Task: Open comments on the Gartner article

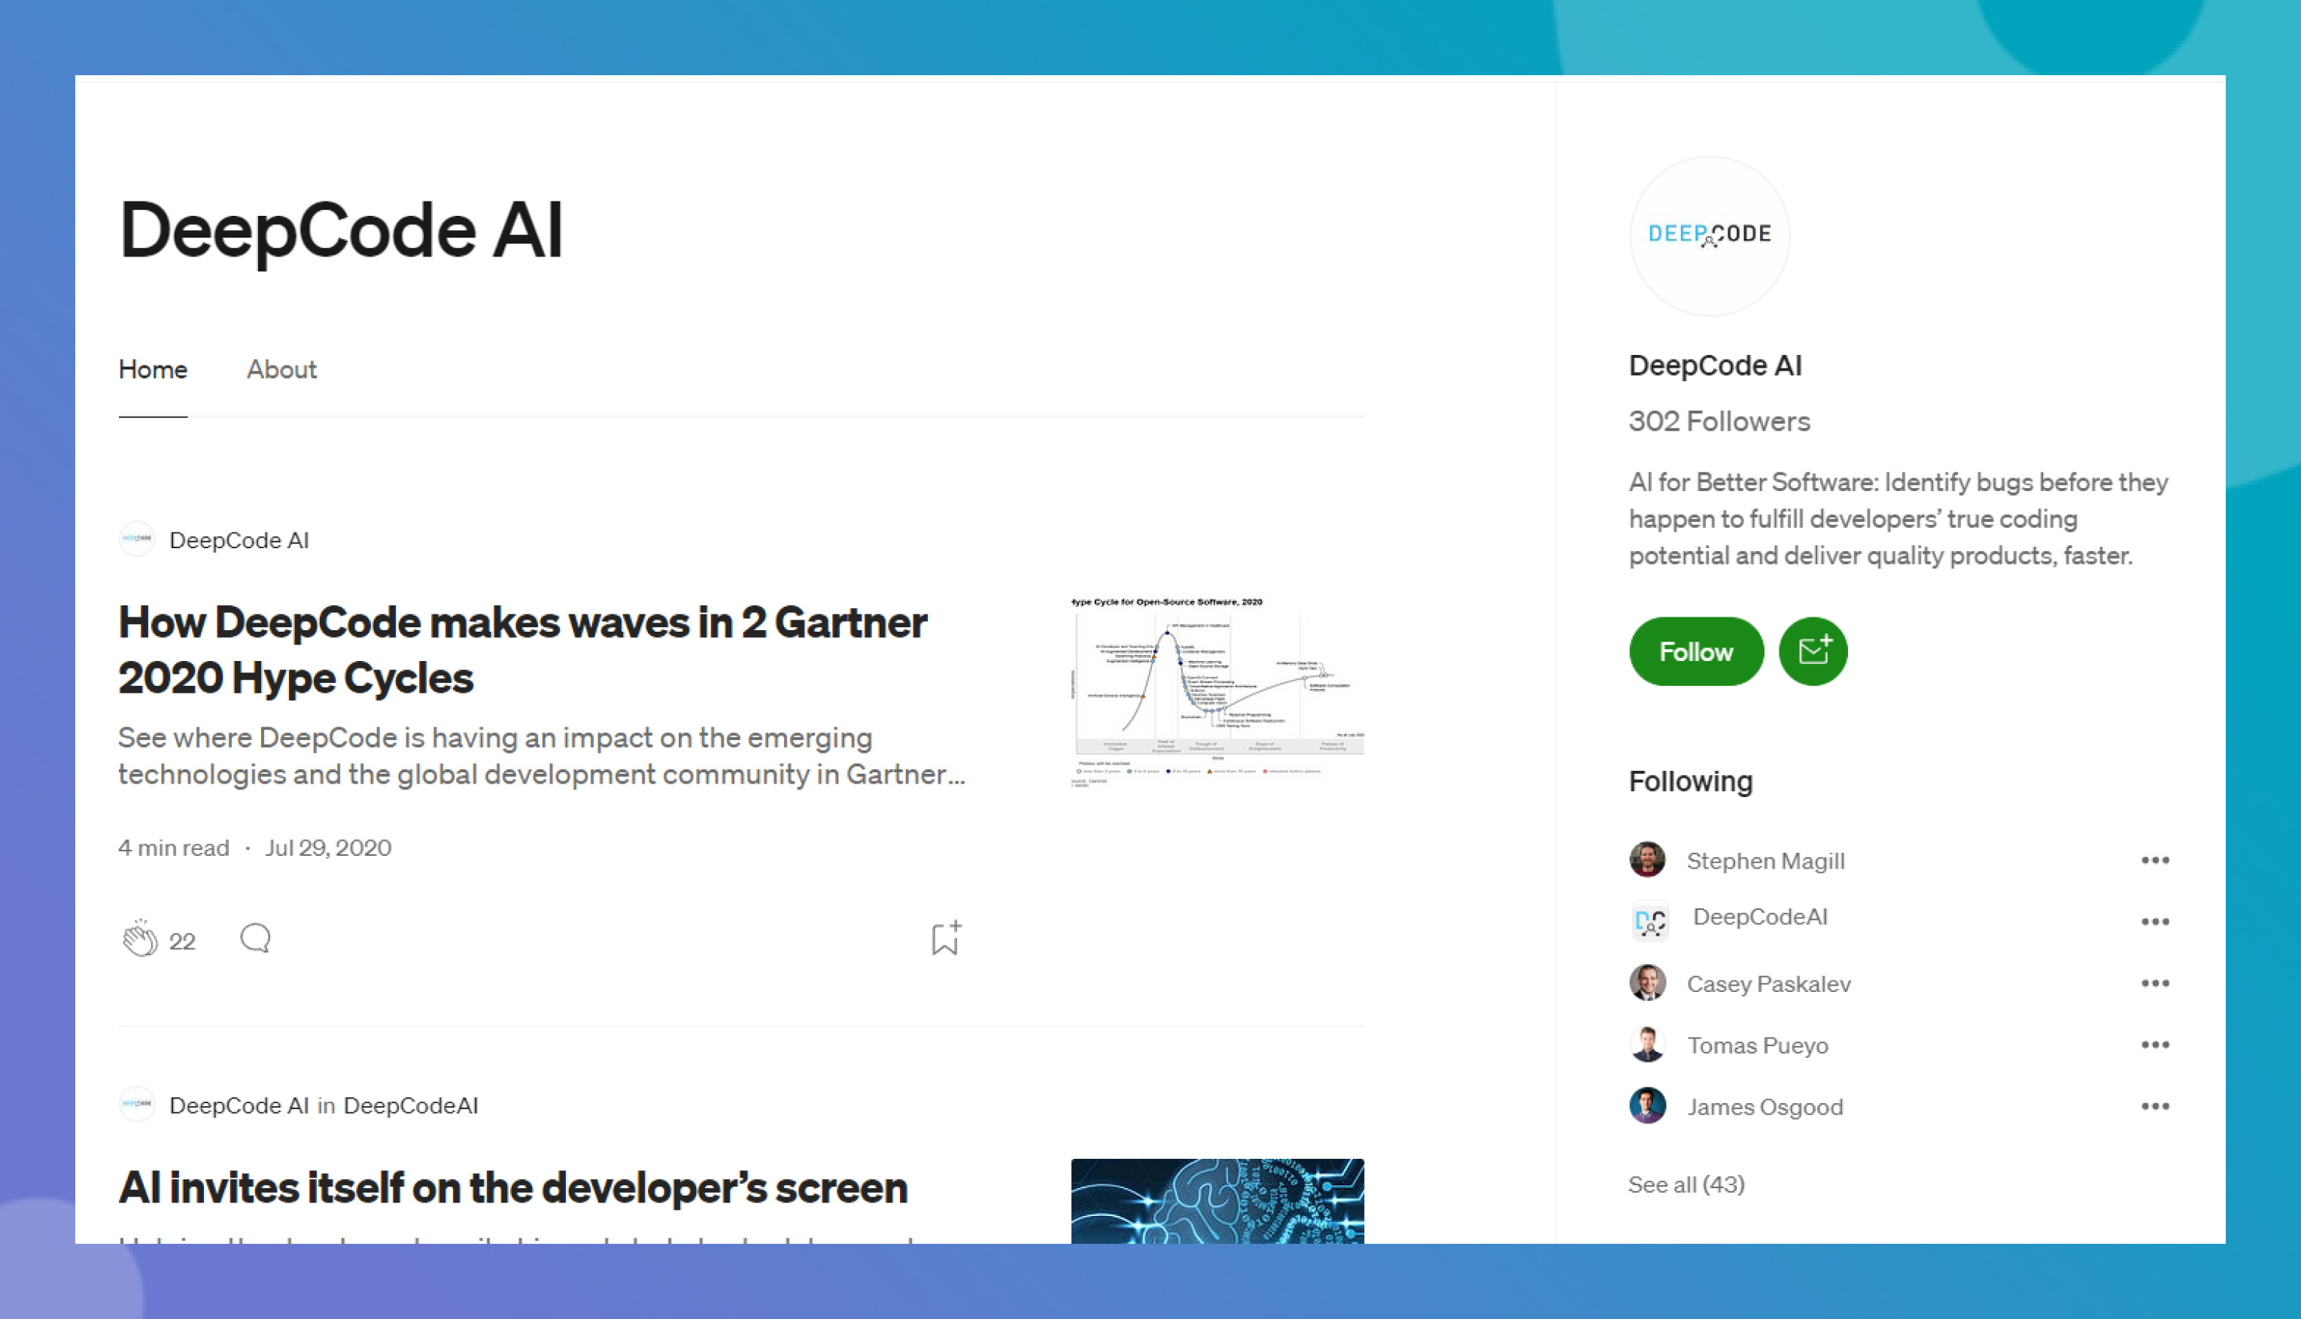Action: [254, 938]
